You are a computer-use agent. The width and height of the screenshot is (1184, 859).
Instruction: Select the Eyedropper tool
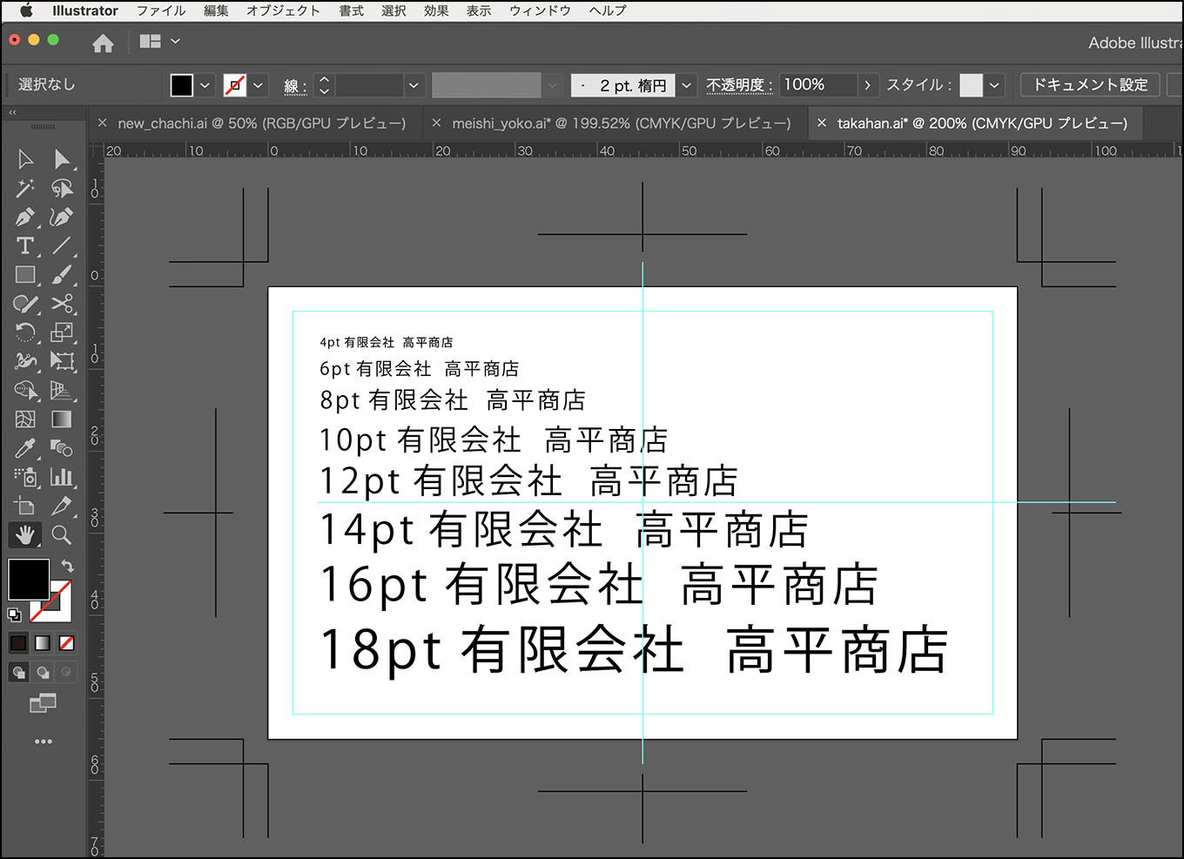tap(25, 448)
